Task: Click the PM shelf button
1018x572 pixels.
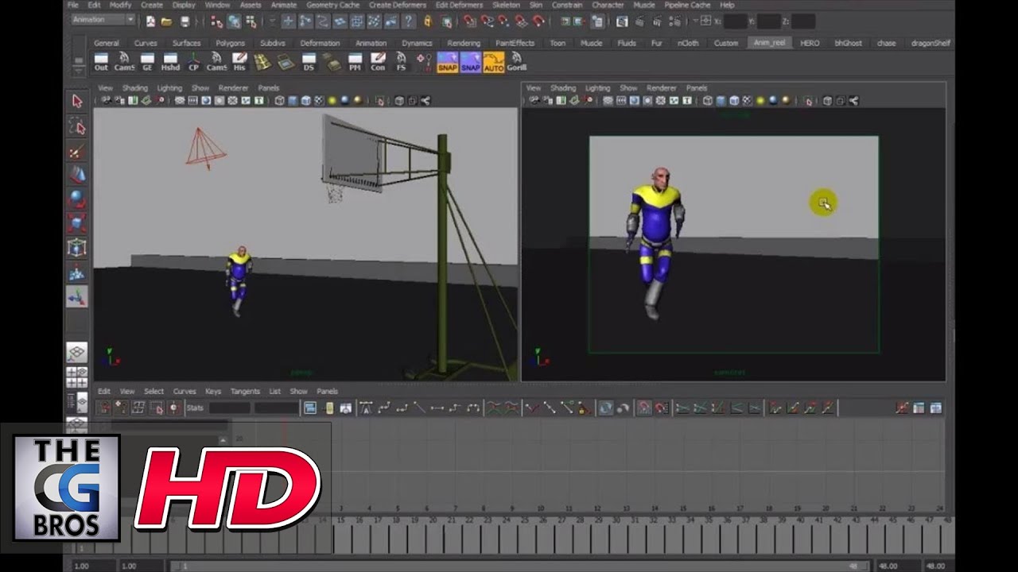Action: pyautogui.click(x=355, y=62)
